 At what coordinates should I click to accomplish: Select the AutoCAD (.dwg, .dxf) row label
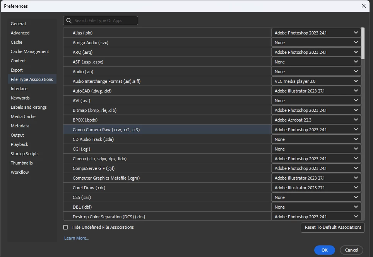tap(92, 91)
